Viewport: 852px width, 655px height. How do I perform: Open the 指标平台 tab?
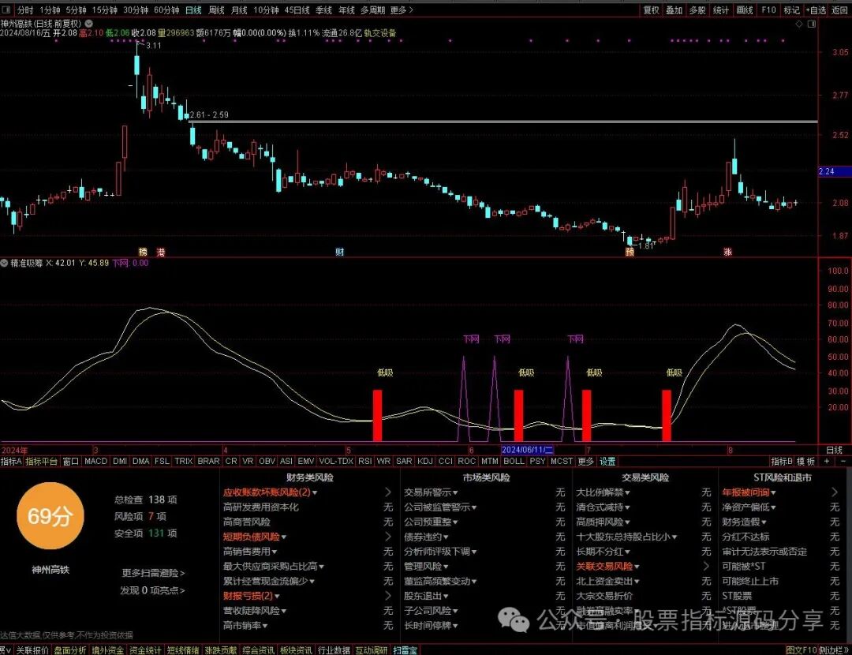(x=41, y=461)
